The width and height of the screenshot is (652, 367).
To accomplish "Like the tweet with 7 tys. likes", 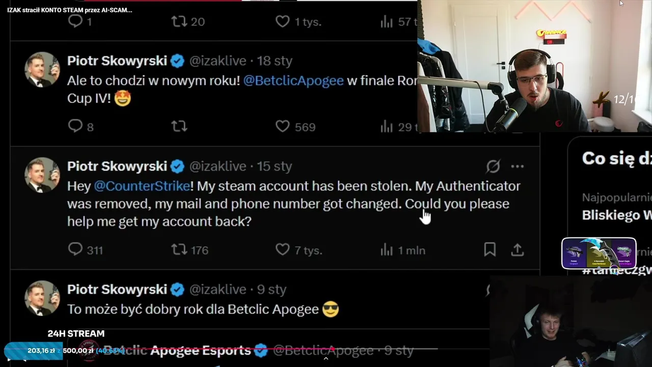I will click(x=283, y=249).
